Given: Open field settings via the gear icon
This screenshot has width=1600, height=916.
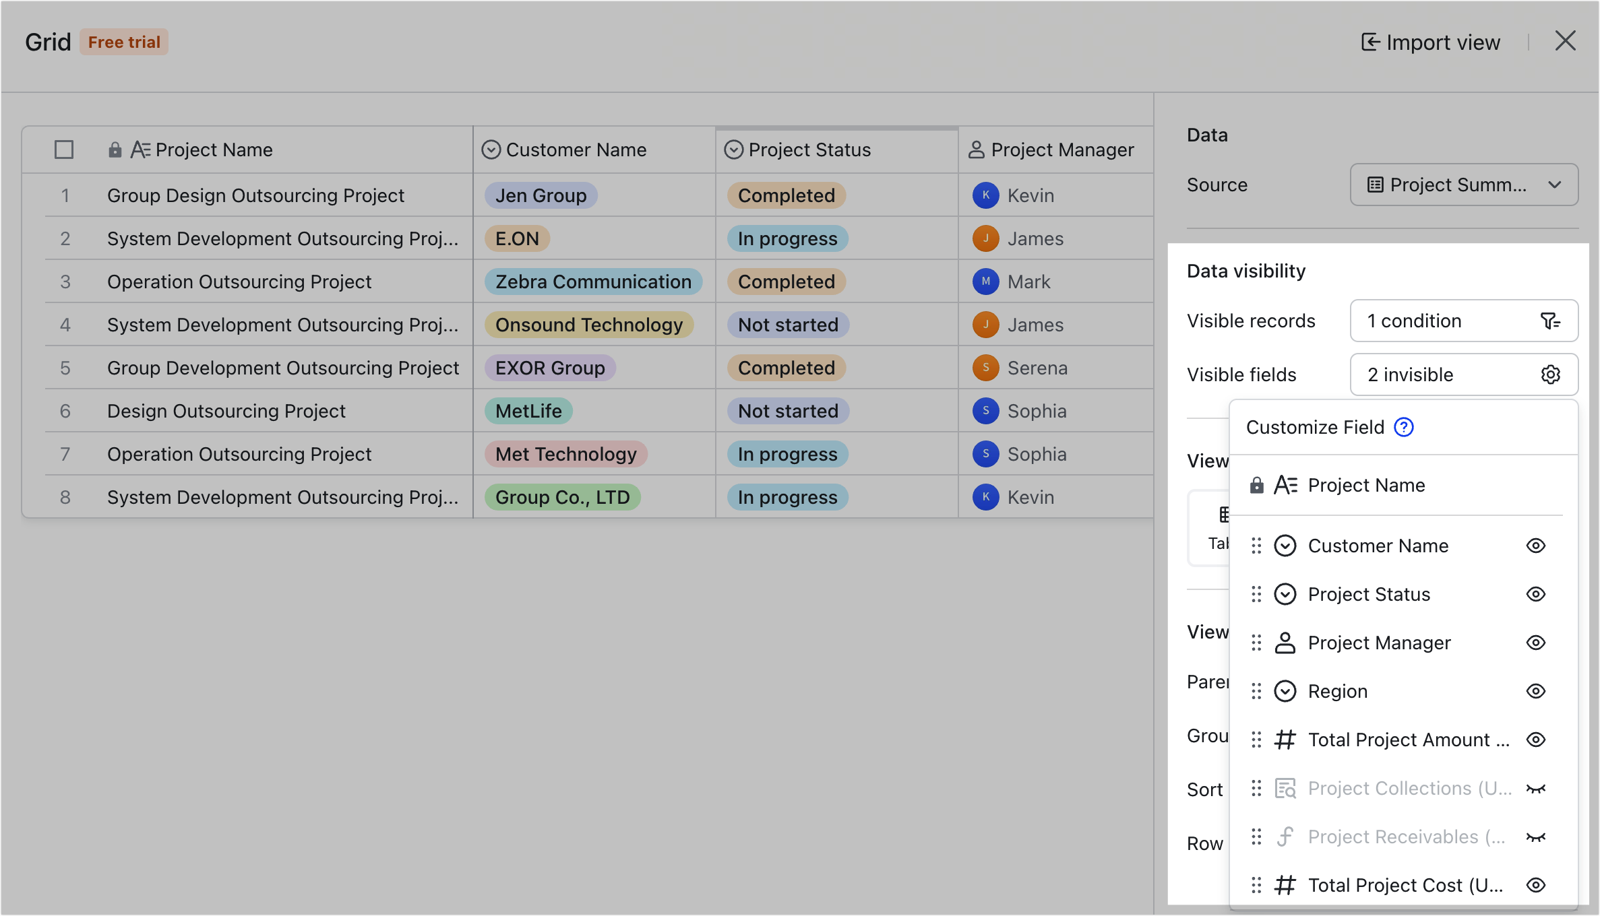Looking at the screenshot, I should click(x=1551, y=374).
